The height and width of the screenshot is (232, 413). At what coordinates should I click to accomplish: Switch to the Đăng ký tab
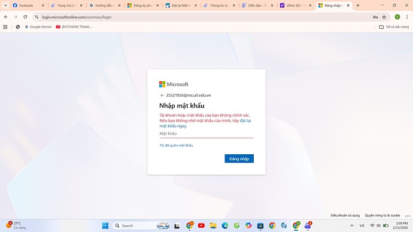point(143,5)
